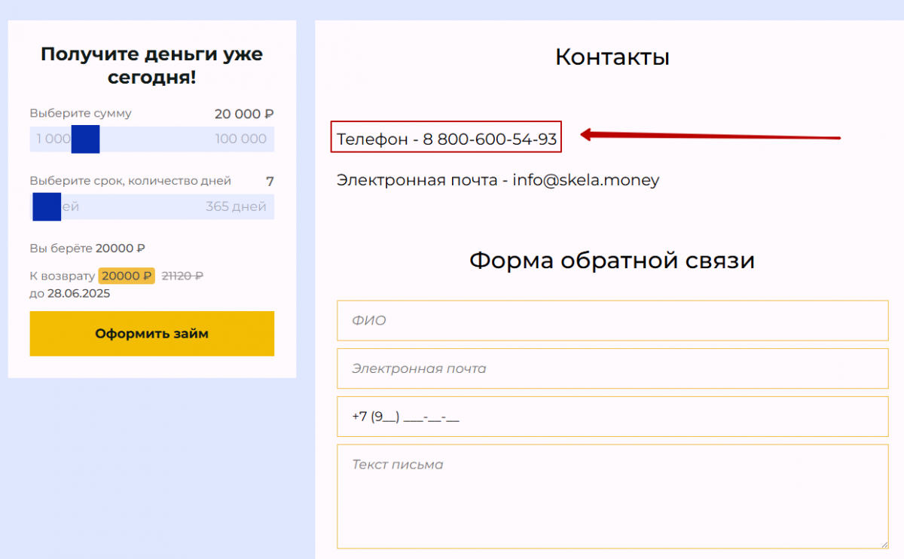Click the crossed-out 21120 ₽ amount

(x=182, y=276)
